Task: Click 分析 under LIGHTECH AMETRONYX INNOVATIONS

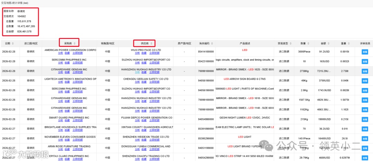Action: (x=60, y=82)
